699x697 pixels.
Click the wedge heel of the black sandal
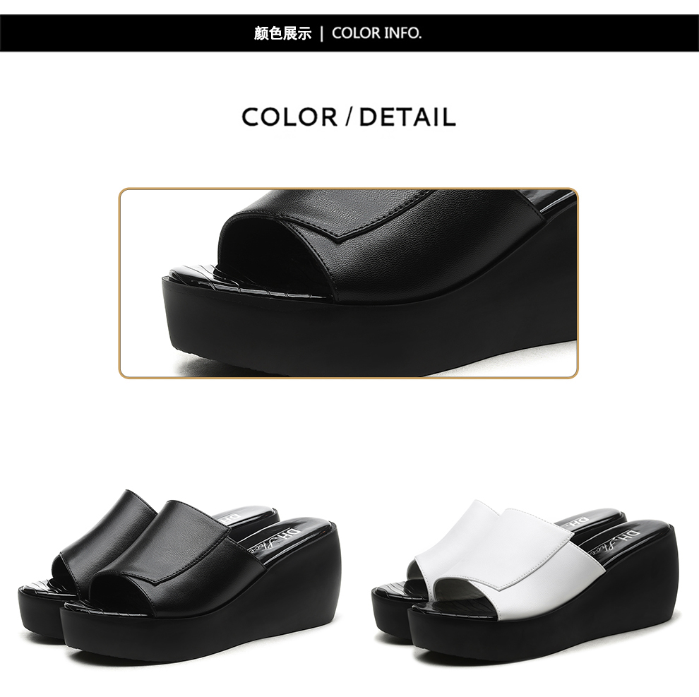[x=294, y=593]
